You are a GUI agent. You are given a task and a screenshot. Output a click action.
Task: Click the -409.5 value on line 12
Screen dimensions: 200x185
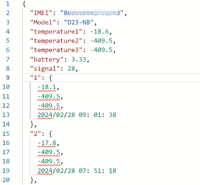point(48,106)
